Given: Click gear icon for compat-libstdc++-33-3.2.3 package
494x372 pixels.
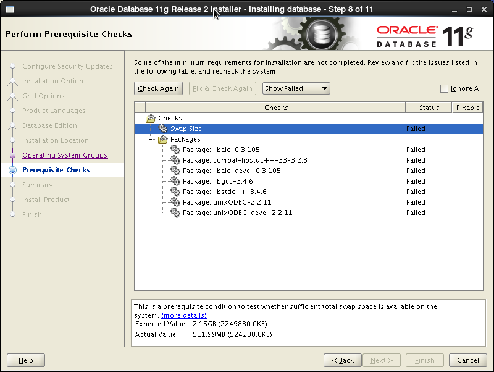Looking at the screenshot, I should [x=175, y=160].
